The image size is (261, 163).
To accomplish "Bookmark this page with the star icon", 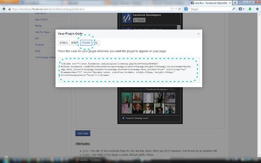I will point(172,9).
